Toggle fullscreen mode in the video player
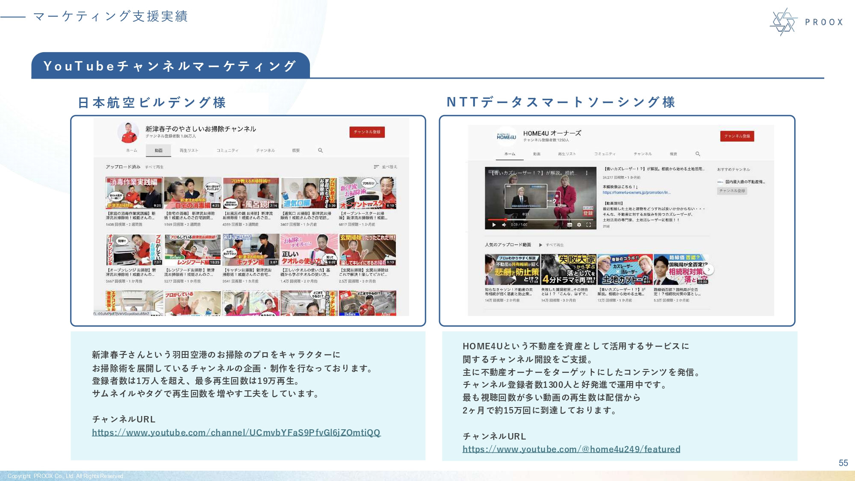Viewport: 855px width, 481px height. coord(589,224)
